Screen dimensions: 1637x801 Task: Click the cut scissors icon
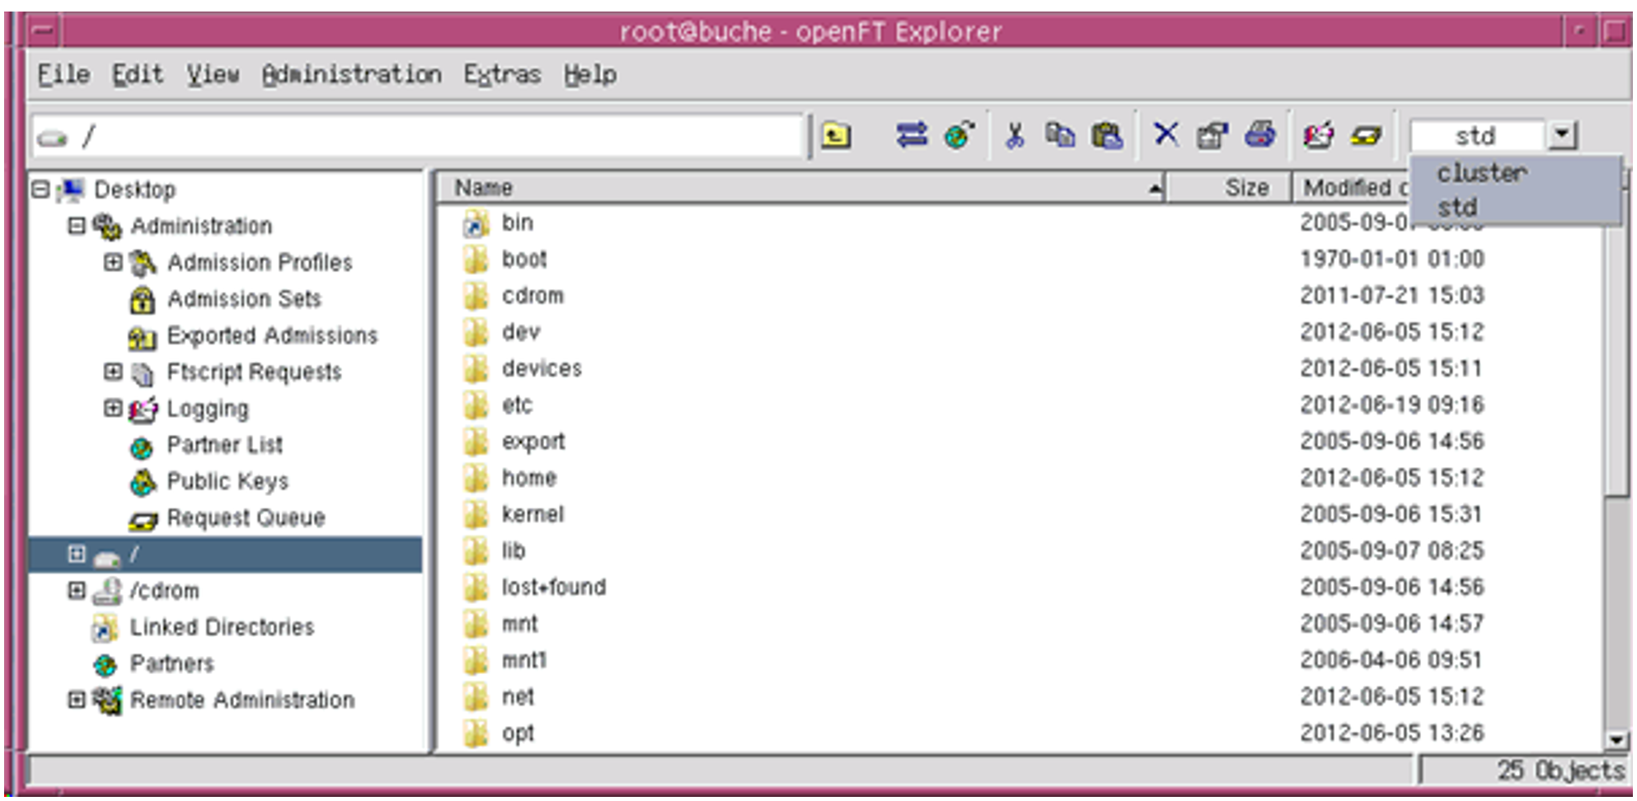[1015, 134]
